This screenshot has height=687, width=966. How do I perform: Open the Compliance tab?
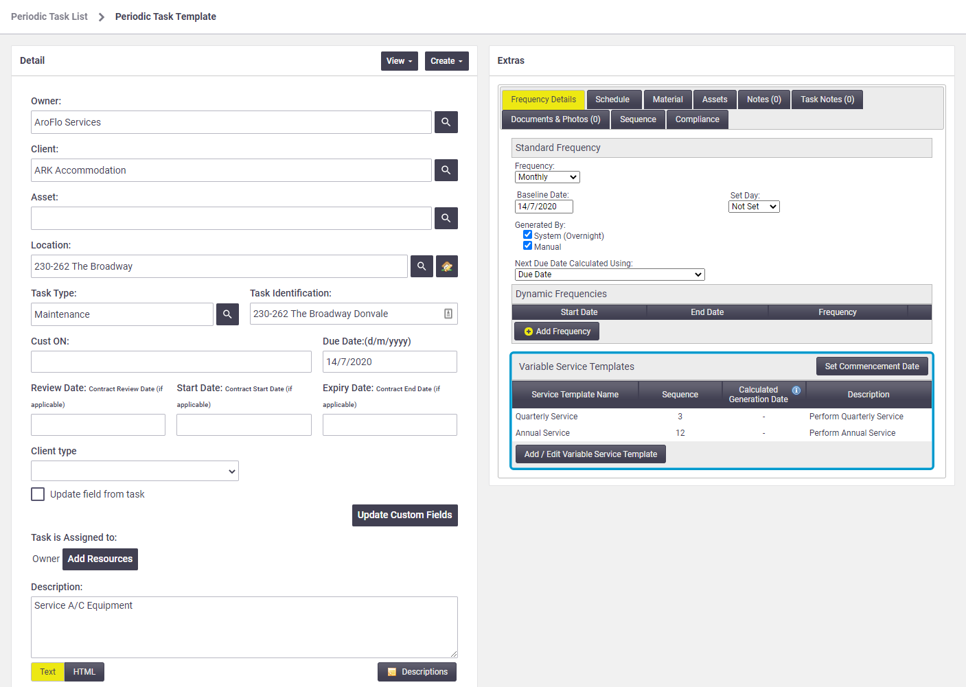698,119
